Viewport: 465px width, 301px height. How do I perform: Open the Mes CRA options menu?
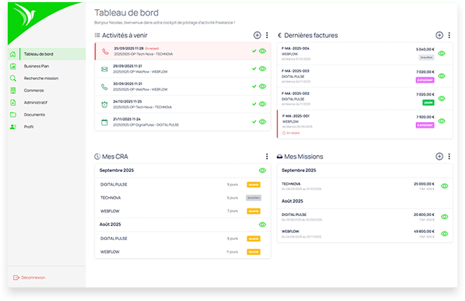(267, 156)
